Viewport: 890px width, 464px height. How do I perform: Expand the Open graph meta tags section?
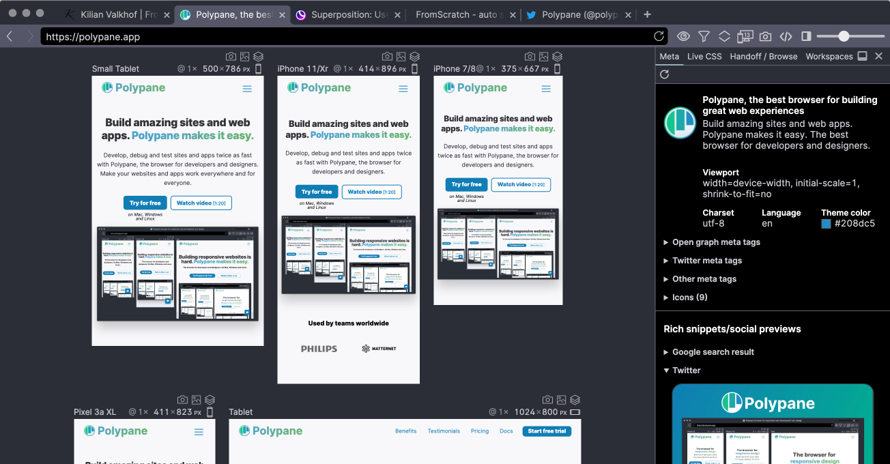[712, 242]
